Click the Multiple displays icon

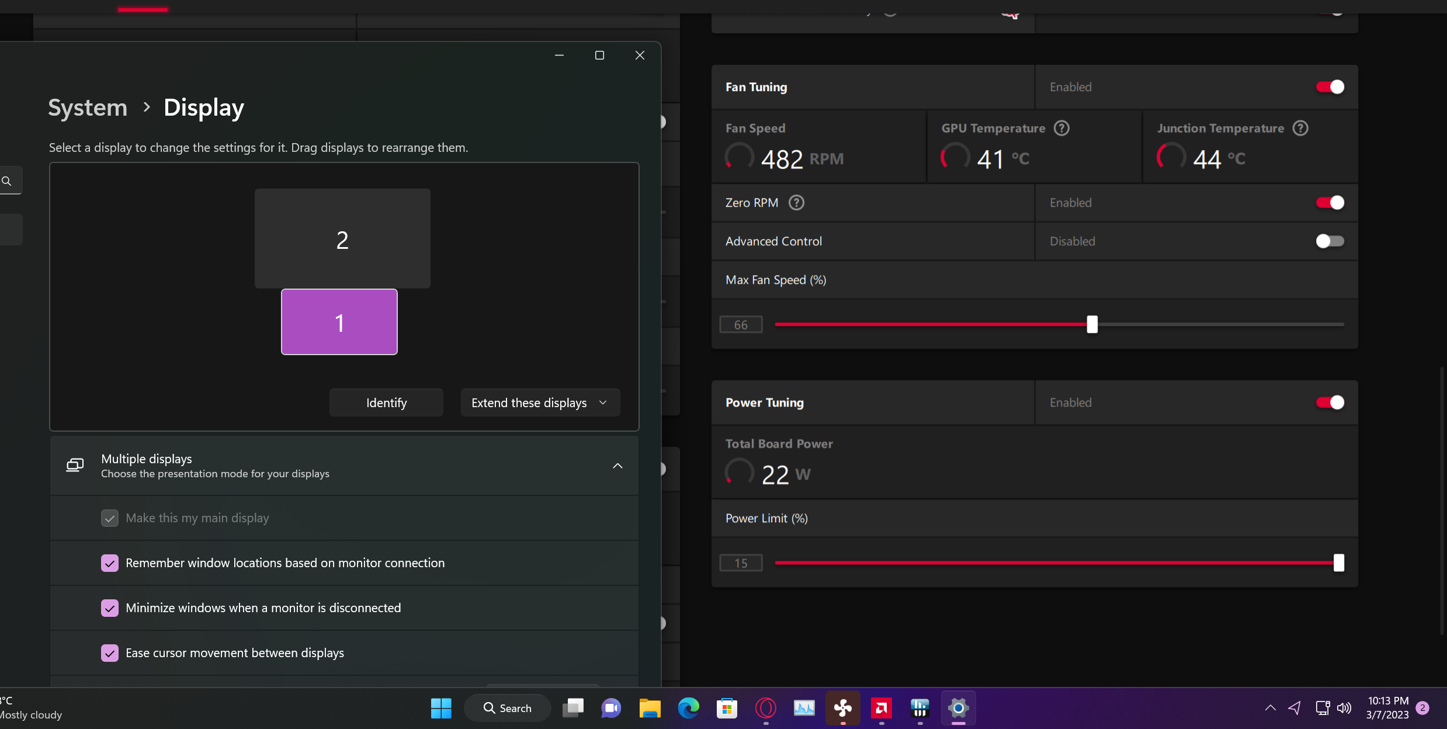[75, 465]
